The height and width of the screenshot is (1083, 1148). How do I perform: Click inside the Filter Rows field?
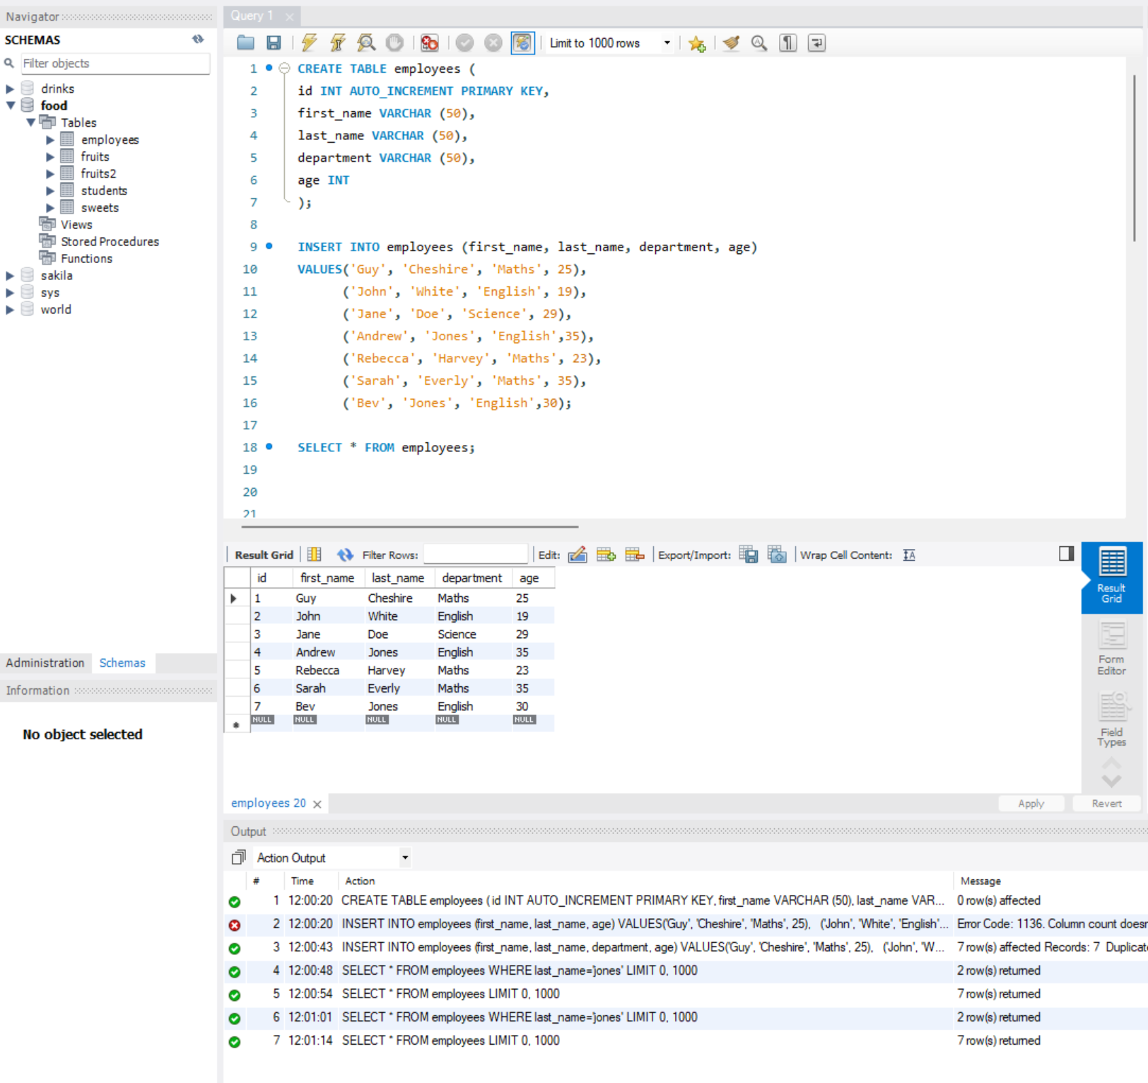tap(475, 555)
